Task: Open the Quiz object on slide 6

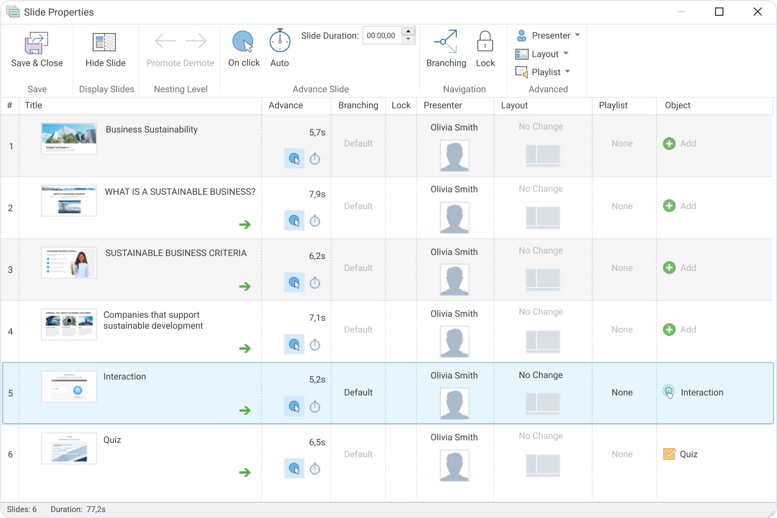Action: click(688, 454)
